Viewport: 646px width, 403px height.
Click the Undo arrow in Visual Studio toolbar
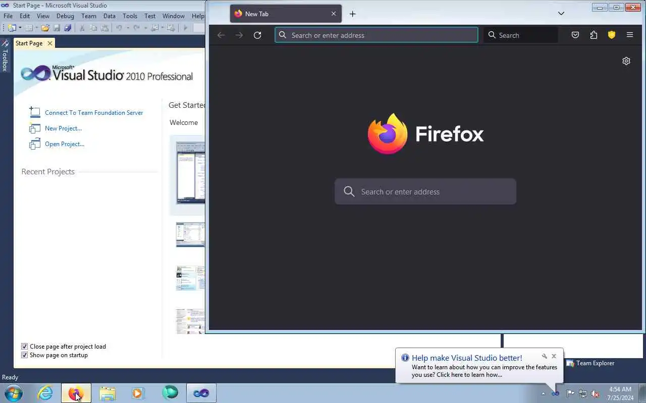click(x=119, y=28)
